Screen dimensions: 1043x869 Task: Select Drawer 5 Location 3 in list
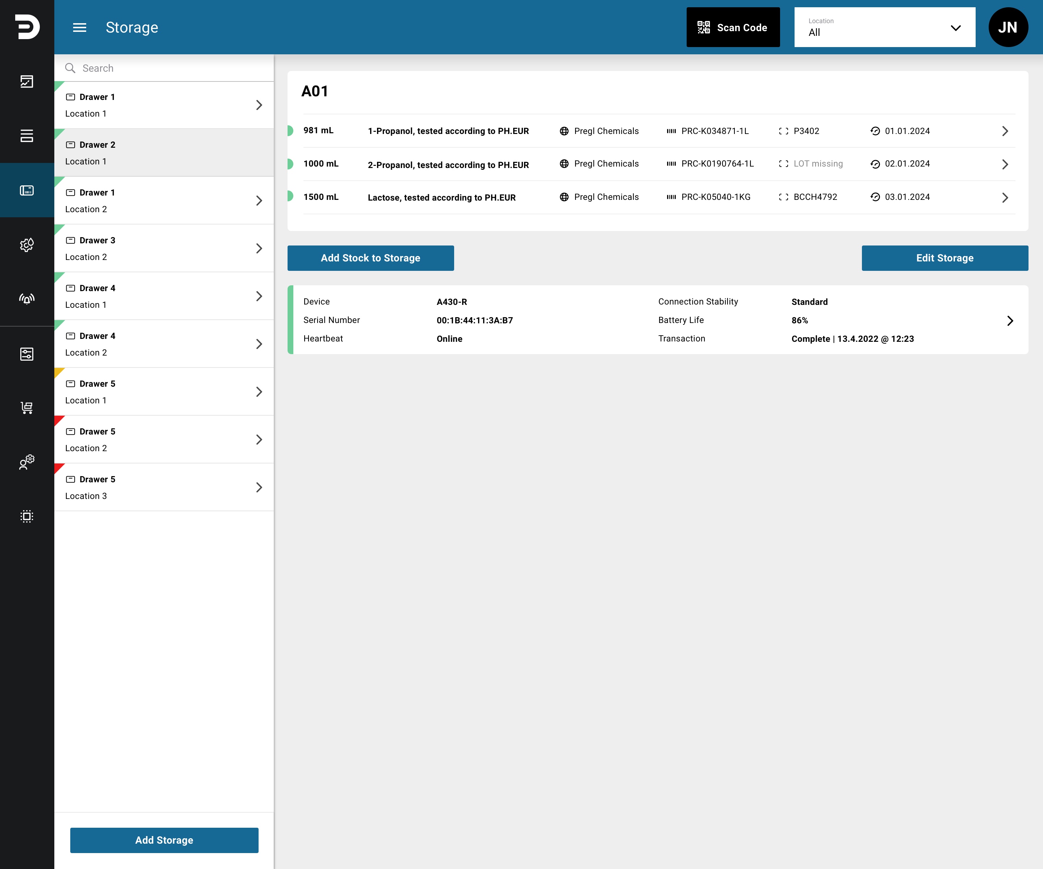pos(164,488)
